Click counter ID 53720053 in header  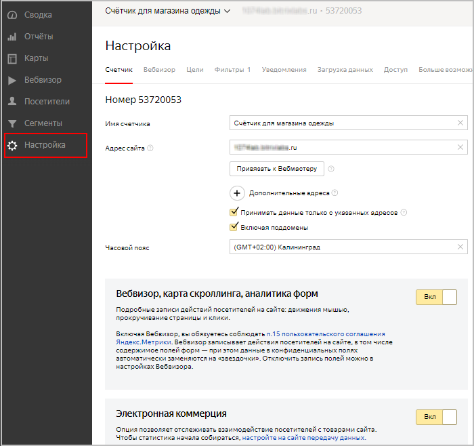tap(343, 11)
